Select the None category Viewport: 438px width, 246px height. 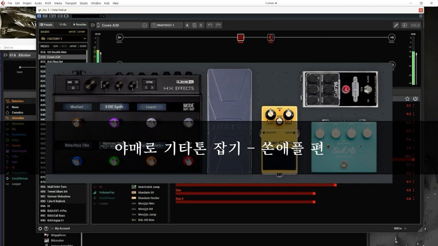click(15, 107)
